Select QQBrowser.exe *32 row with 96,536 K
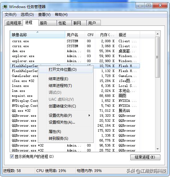 [x=75, y=146]
